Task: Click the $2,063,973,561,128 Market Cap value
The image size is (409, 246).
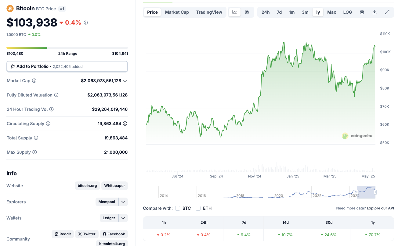Action: click(101, 81)
